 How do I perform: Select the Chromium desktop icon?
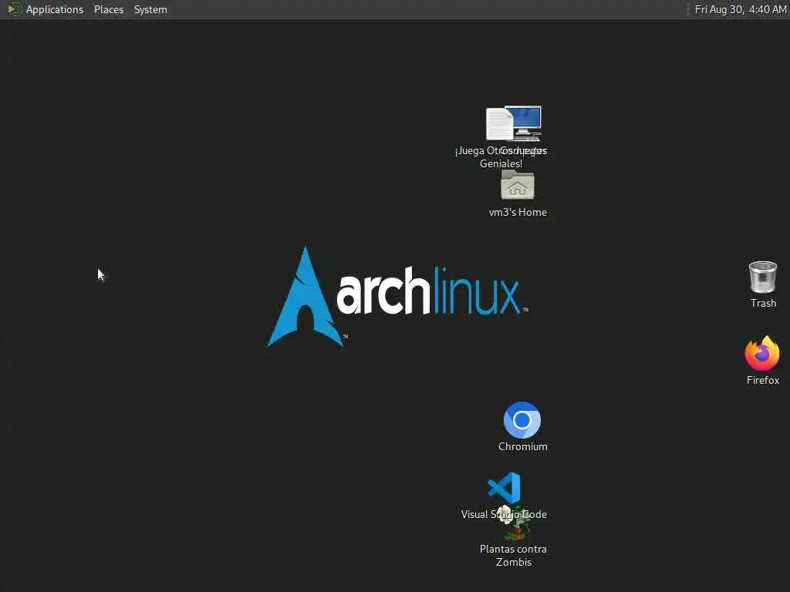click(x=522, y=420)
